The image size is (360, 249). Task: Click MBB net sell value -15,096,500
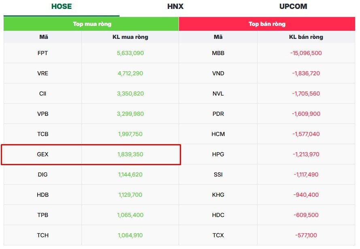coord(306,53)
